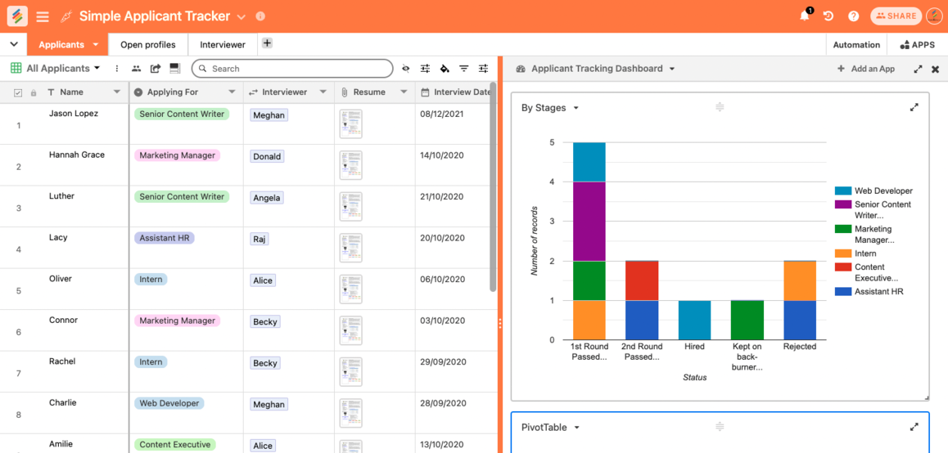Click the SHARE button
The image size is (948, 453).
click(896, 16)
